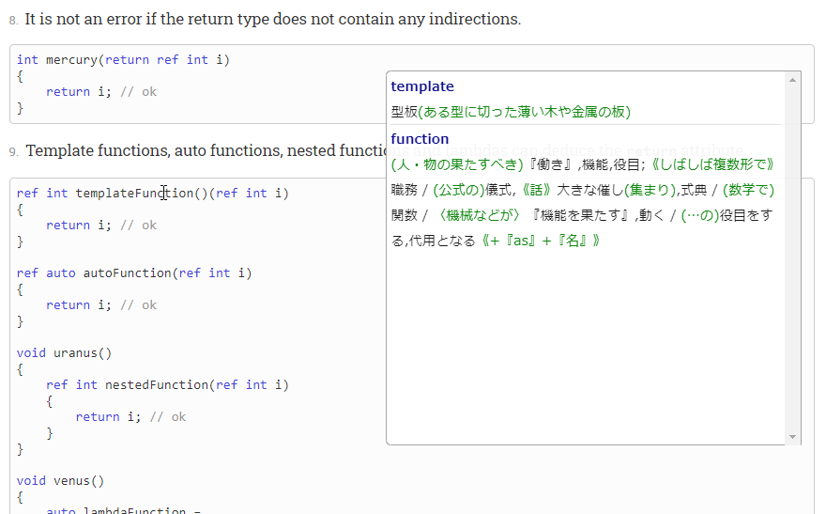Click the 'mercury' function name in code
Screen dimensions: 826x514
(71, 59)
